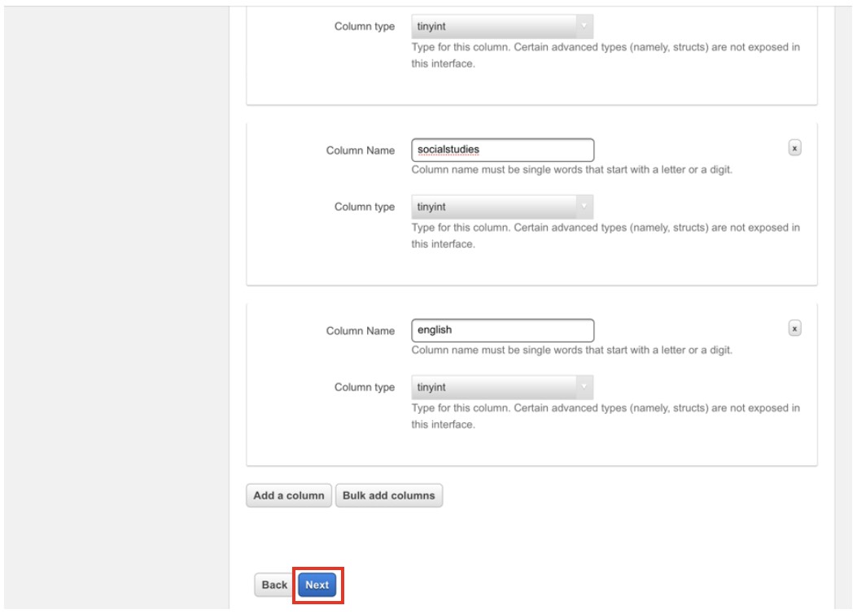Open the topmost Column type tinyint dropdown
Viewport: 857px width, 614px height.
[502, 27]
